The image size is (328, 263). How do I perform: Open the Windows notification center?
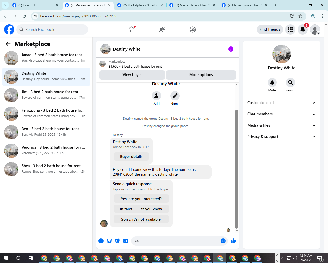(x=320, y=258)
